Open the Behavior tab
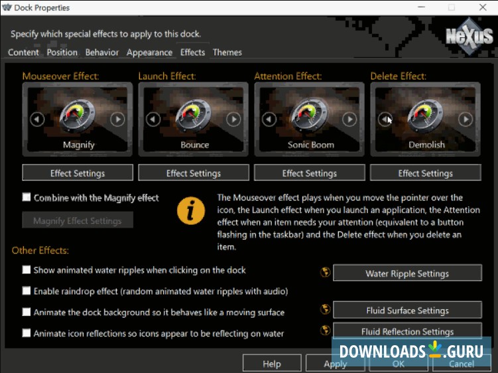 point(102,52)
